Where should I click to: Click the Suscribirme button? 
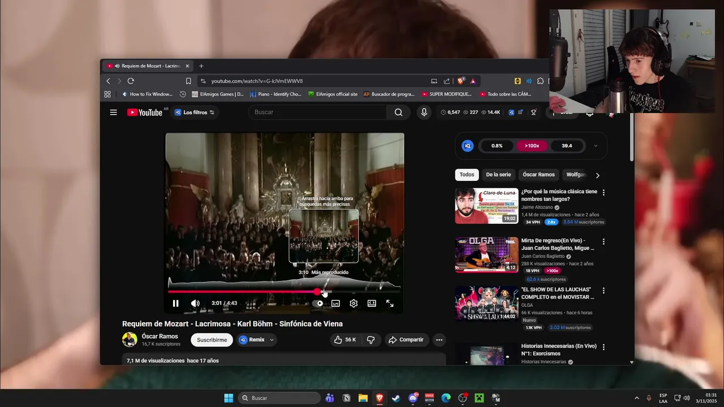tap(212, 340)
